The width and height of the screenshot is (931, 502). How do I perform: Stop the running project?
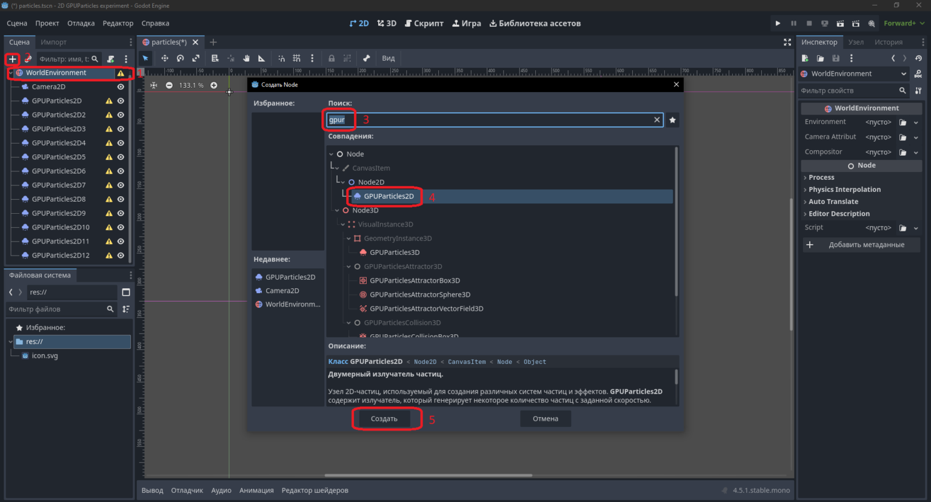(809, 24)
